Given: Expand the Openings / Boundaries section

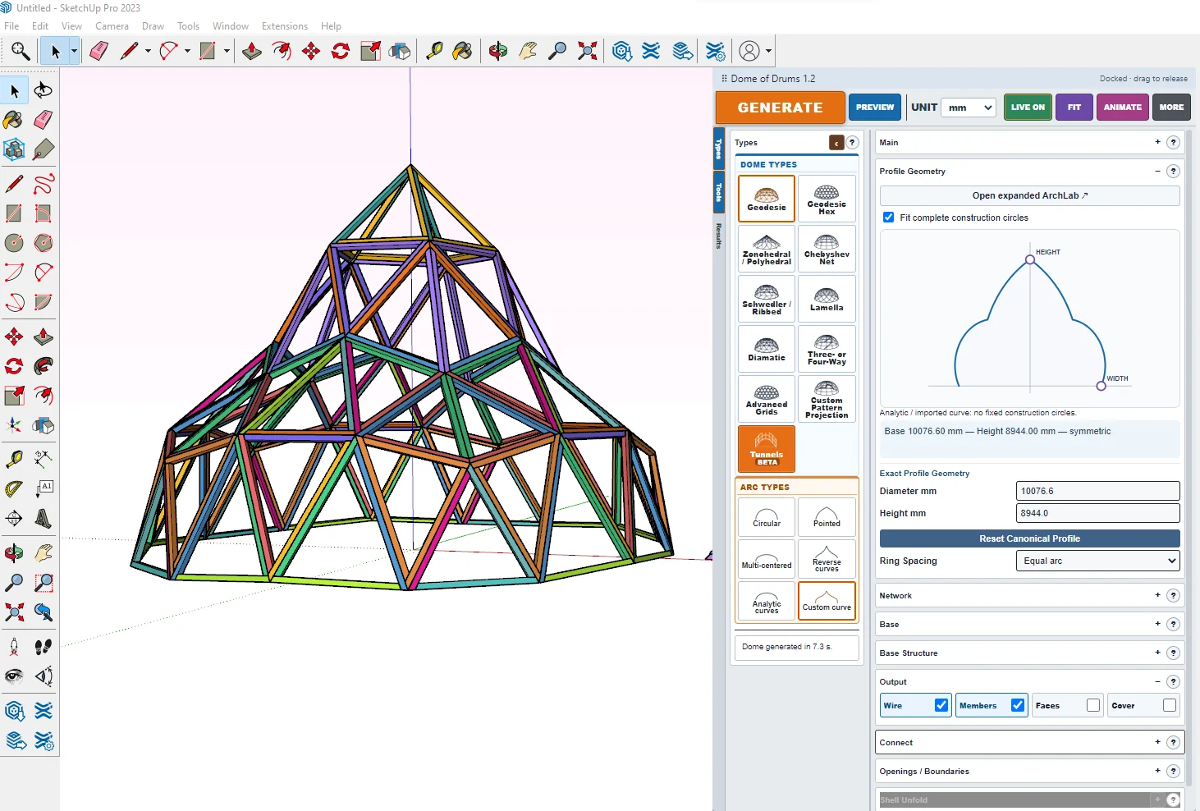Looking at the screenshot, I should point(1157,771).
